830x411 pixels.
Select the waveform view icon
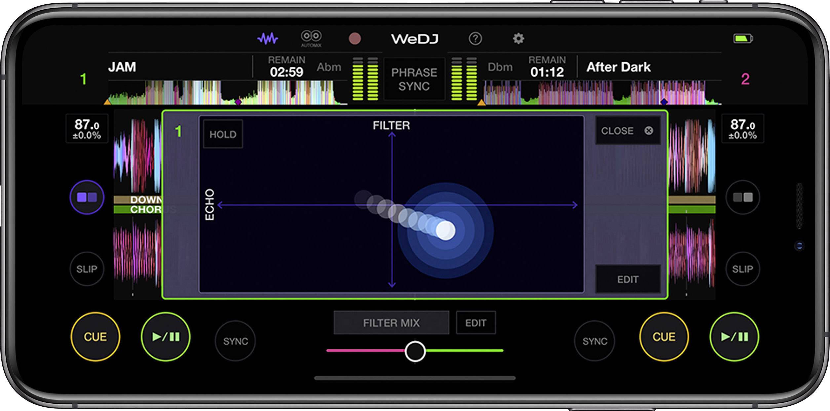[268, 38]
